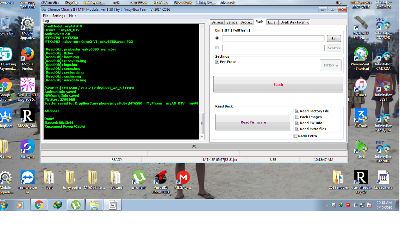The image size is (405, 228).
Task: Open the SideSync desktop shortcut
Action: [28, 149]
